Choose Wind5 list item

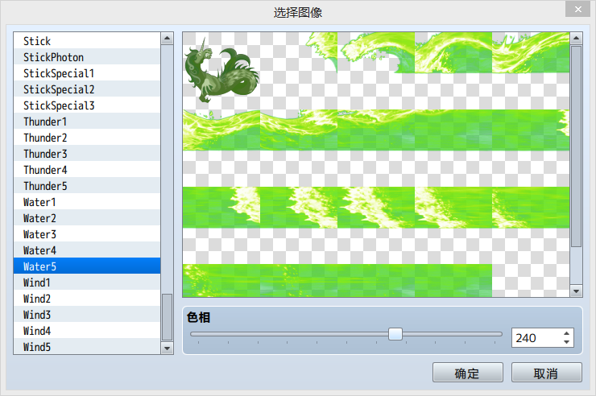(x=87, y=347)
